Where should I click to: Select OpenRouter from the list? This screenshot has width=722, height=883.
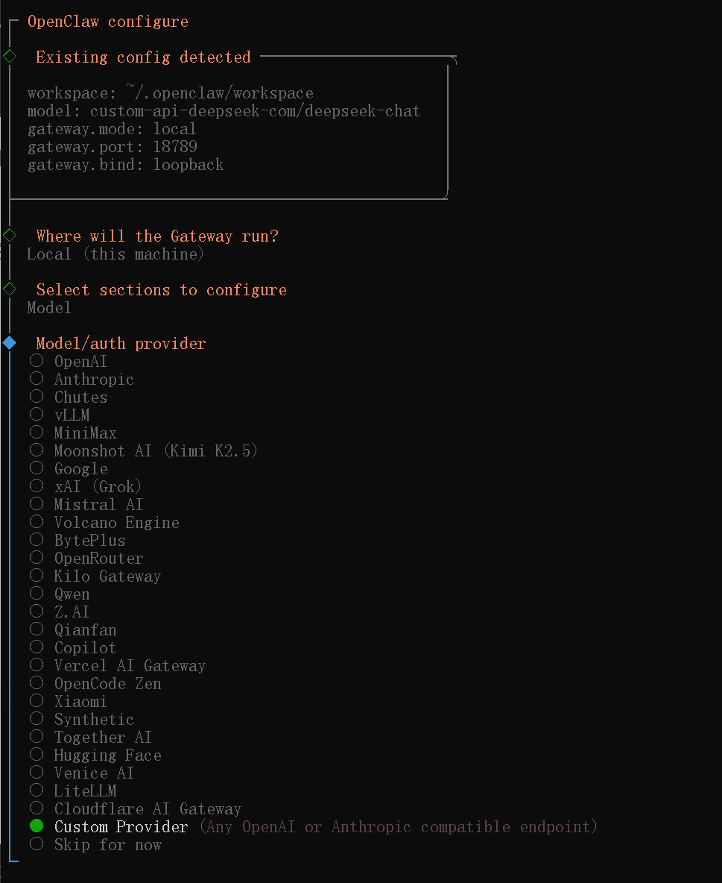coord(86,558)
